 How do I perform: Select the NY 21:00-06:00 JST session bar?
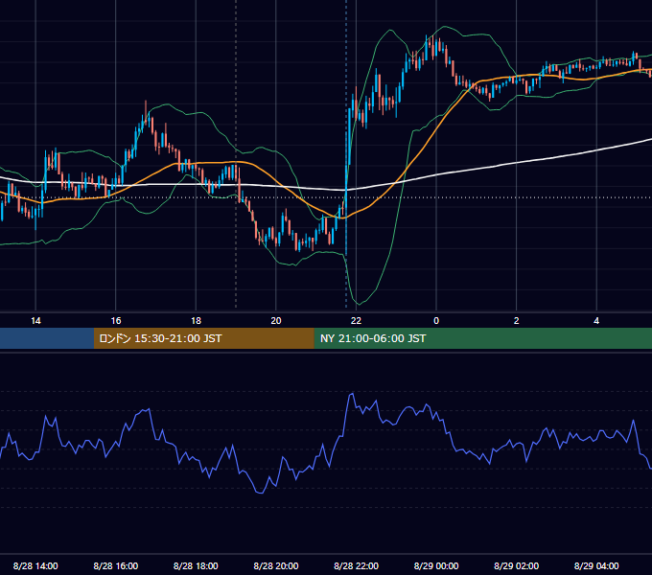coord(482,338)
